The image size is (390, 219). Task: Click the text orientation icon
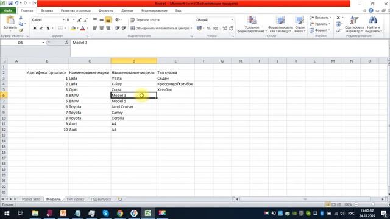pyautogui.click(x=118, y=20)
